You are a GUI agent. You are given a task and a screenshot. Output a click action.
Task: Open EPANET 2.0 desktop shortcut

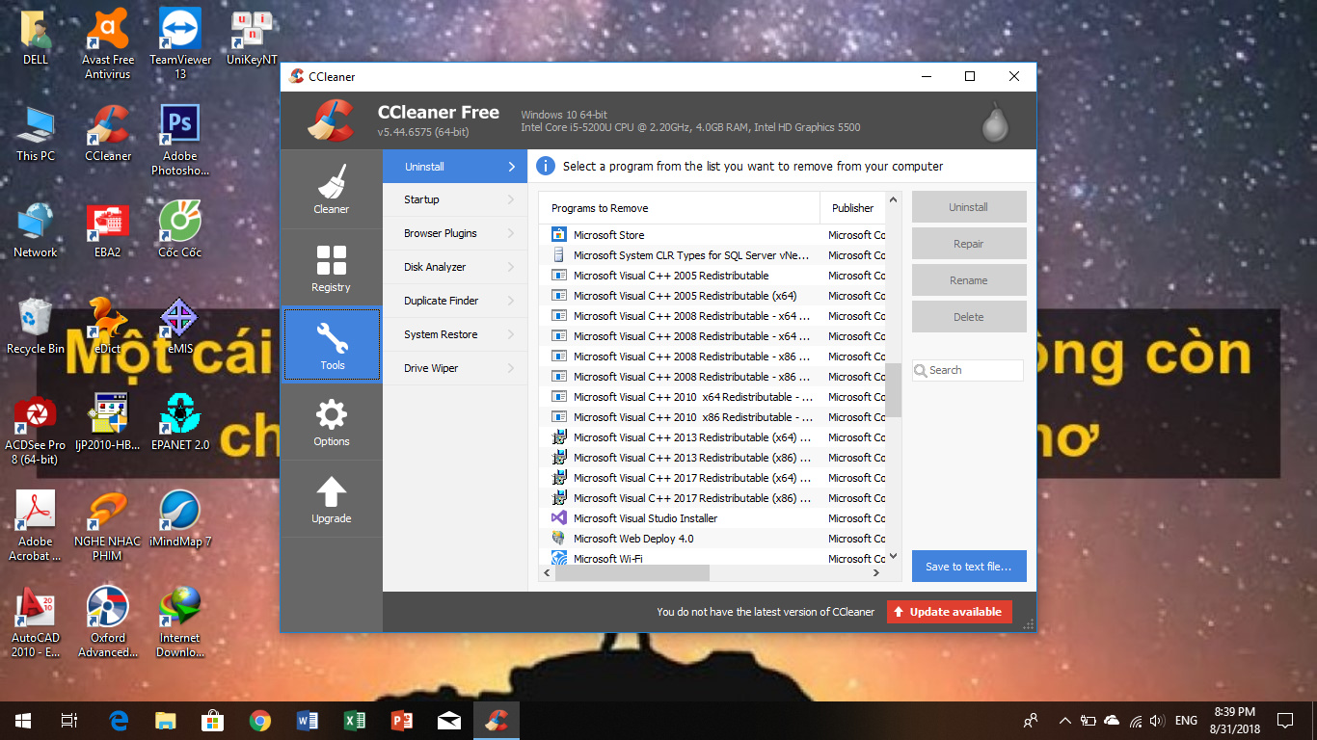[180, 423]
